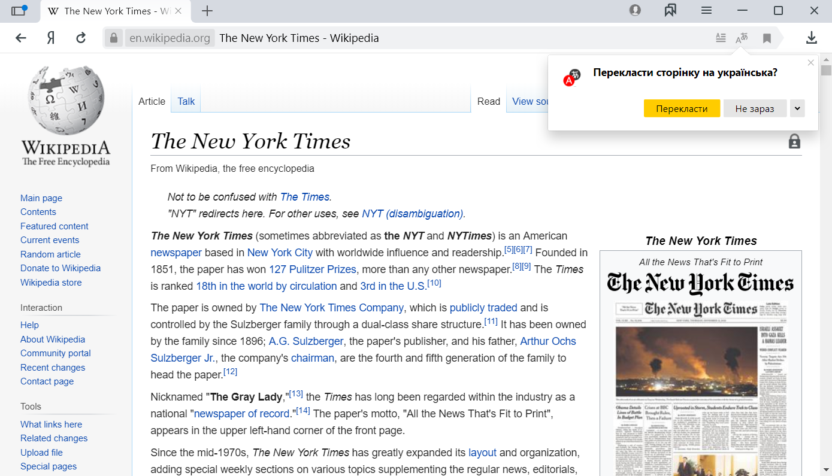Viewport: 832px width, 476px height.
Task: Open What links here tool
Action: [x=52, y=425]
